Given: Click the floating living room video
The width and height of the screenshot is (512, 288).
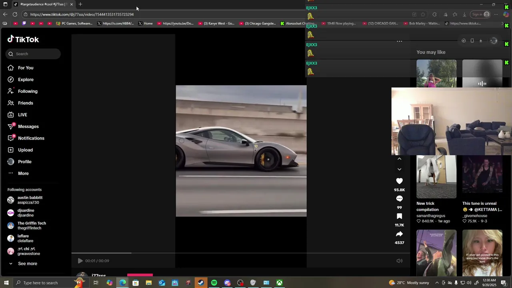Looking at the screenshot, I should pyautogui.click(x=452, y=121).
